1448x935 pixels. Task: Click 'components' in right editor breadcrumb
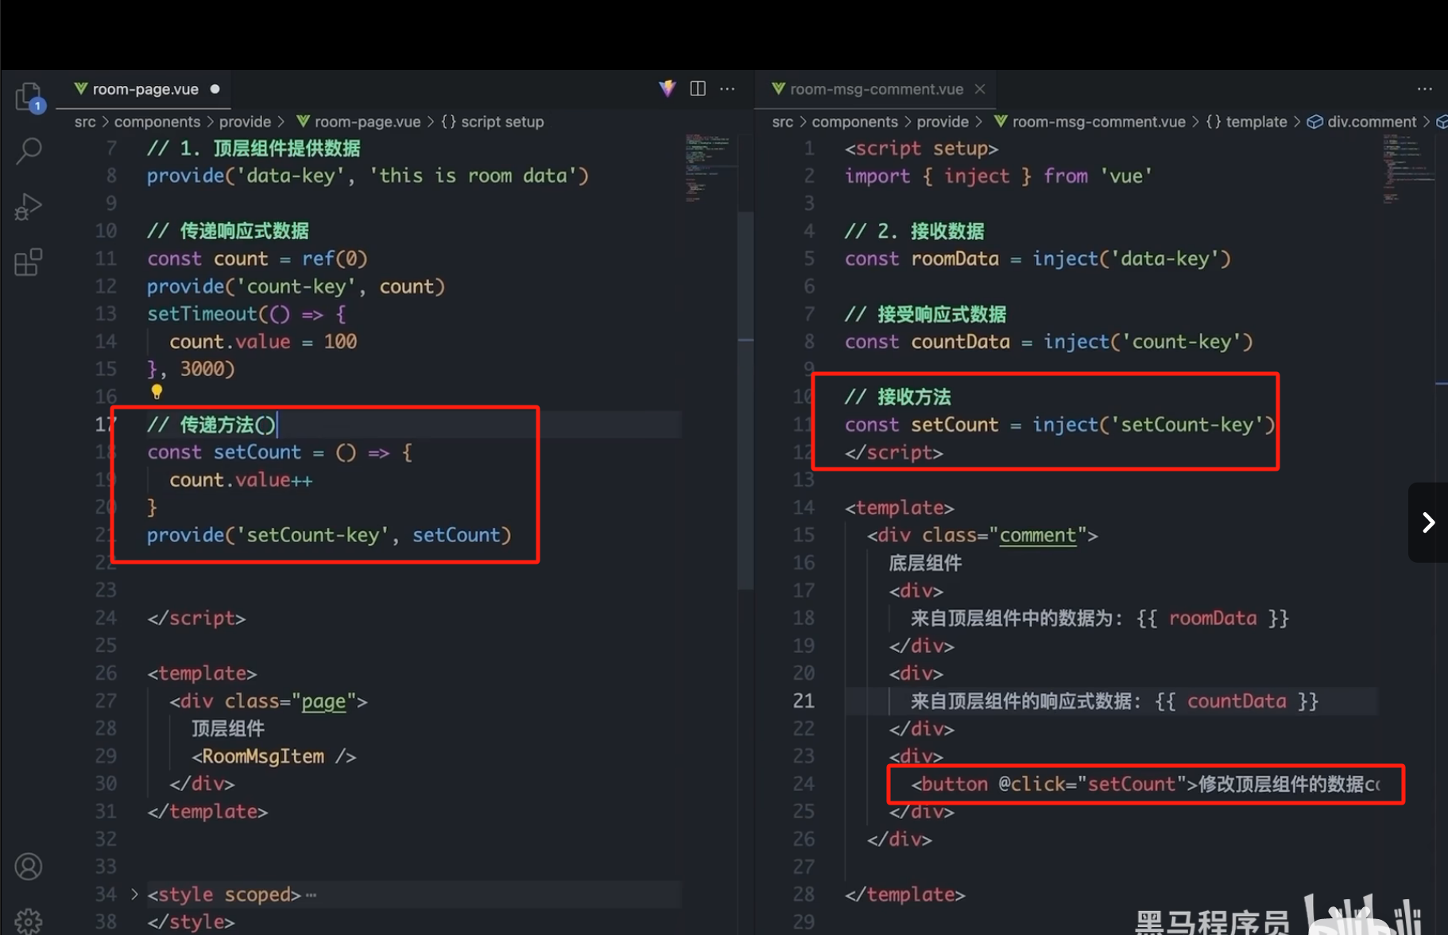855,122
